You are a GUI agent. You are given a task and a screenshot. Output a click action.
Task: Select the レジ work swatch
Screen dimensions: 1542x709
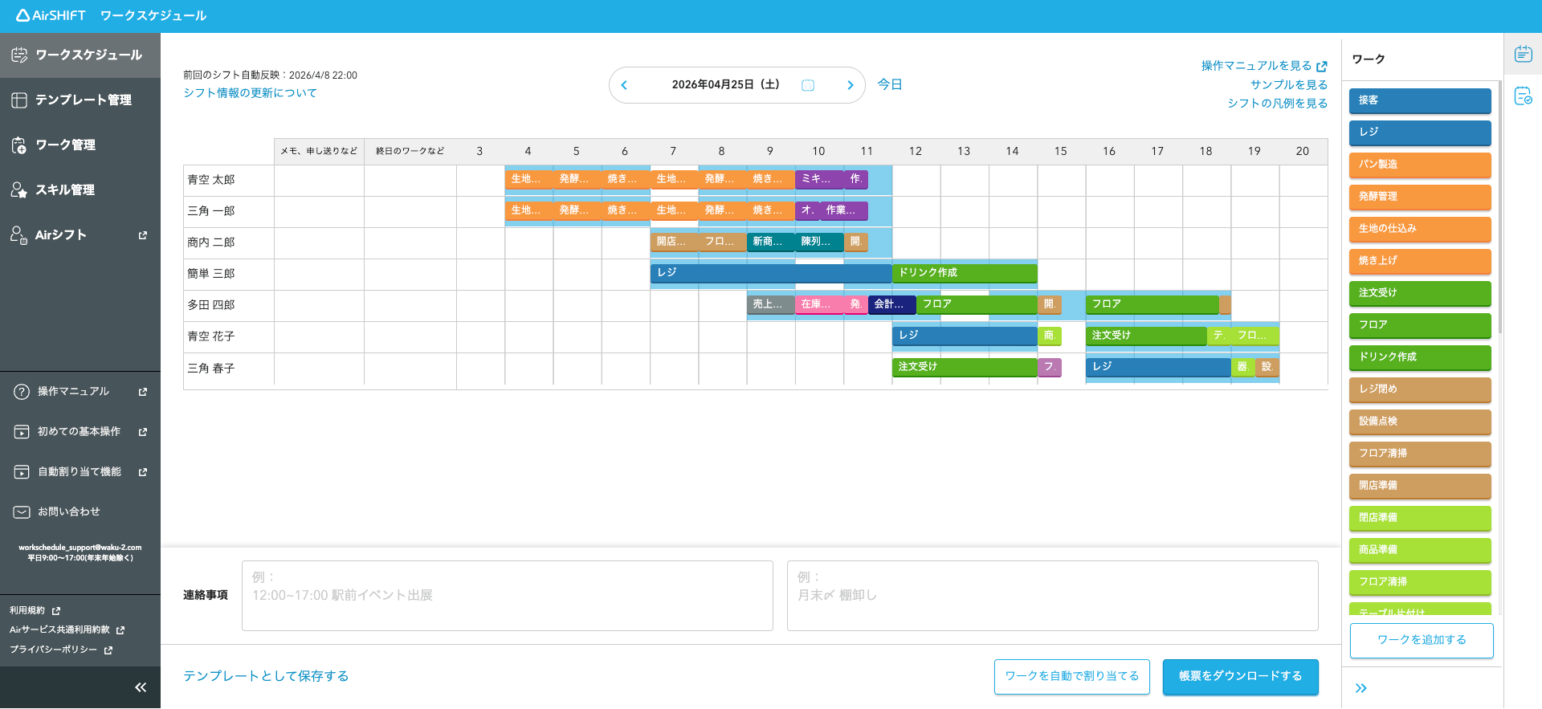[1420, 132]
